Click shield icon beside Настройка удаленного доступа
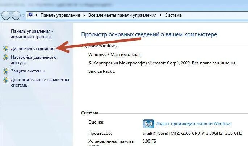Screen dimensions: 248x146 click(x=5, y=57)
